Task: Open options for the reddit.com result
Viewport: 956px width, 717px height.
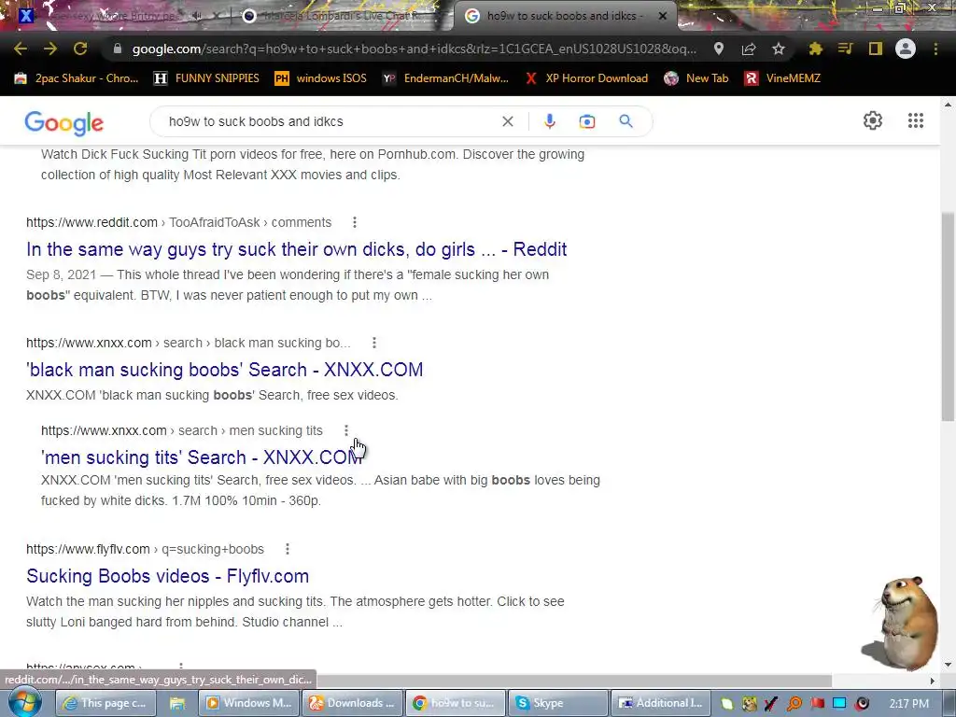Action: coord(354,222)
